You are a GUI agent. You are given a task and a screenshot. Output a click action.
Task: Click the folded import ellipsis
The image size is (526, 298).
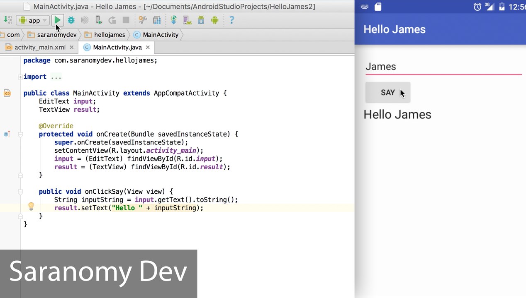(56, 77)
